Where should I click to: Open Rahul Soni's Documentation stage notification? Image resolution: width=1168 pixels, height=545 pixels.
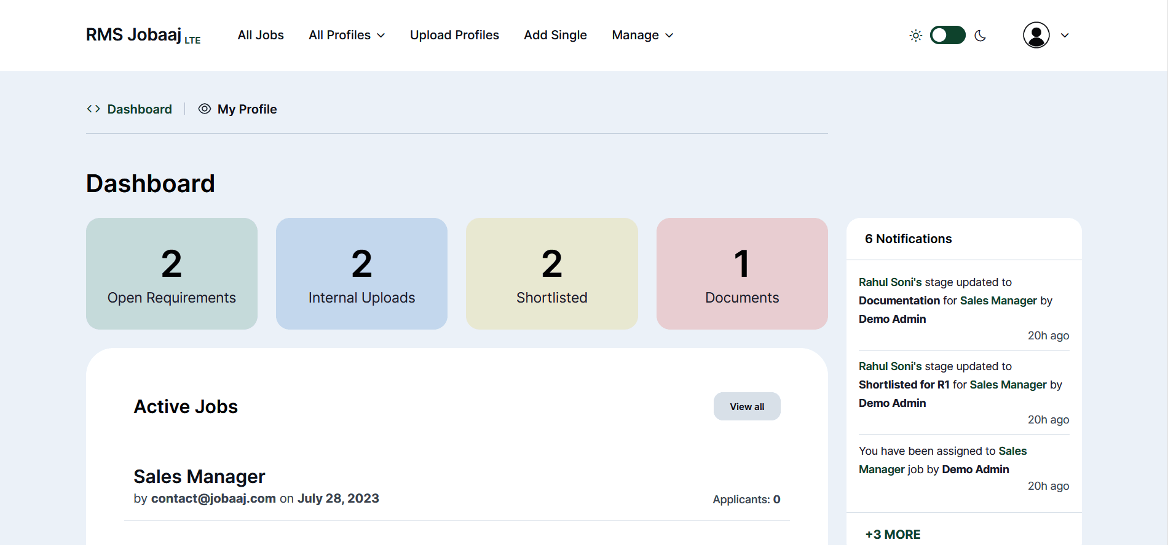[964, 309]
